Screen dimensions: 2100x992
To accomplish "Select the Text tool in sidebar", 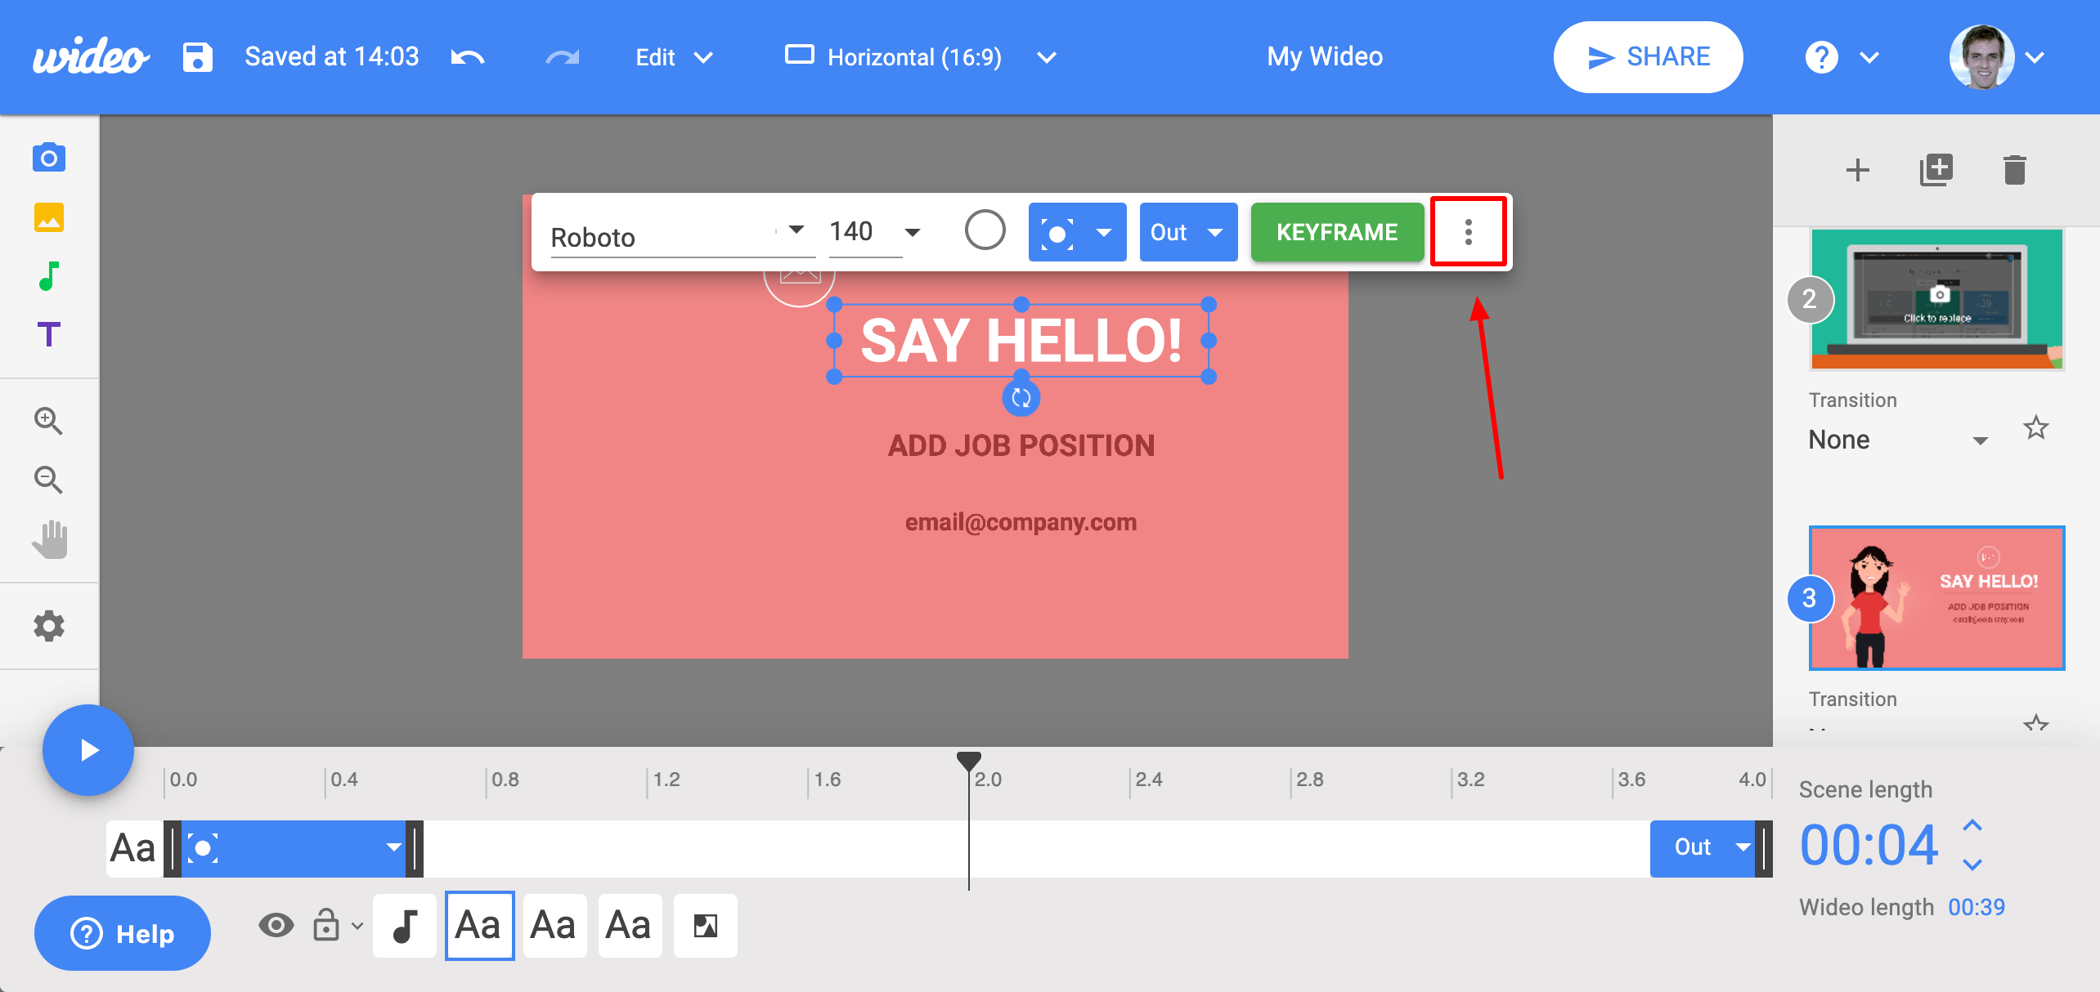I will pyautogui.click(x=49, y=334).
